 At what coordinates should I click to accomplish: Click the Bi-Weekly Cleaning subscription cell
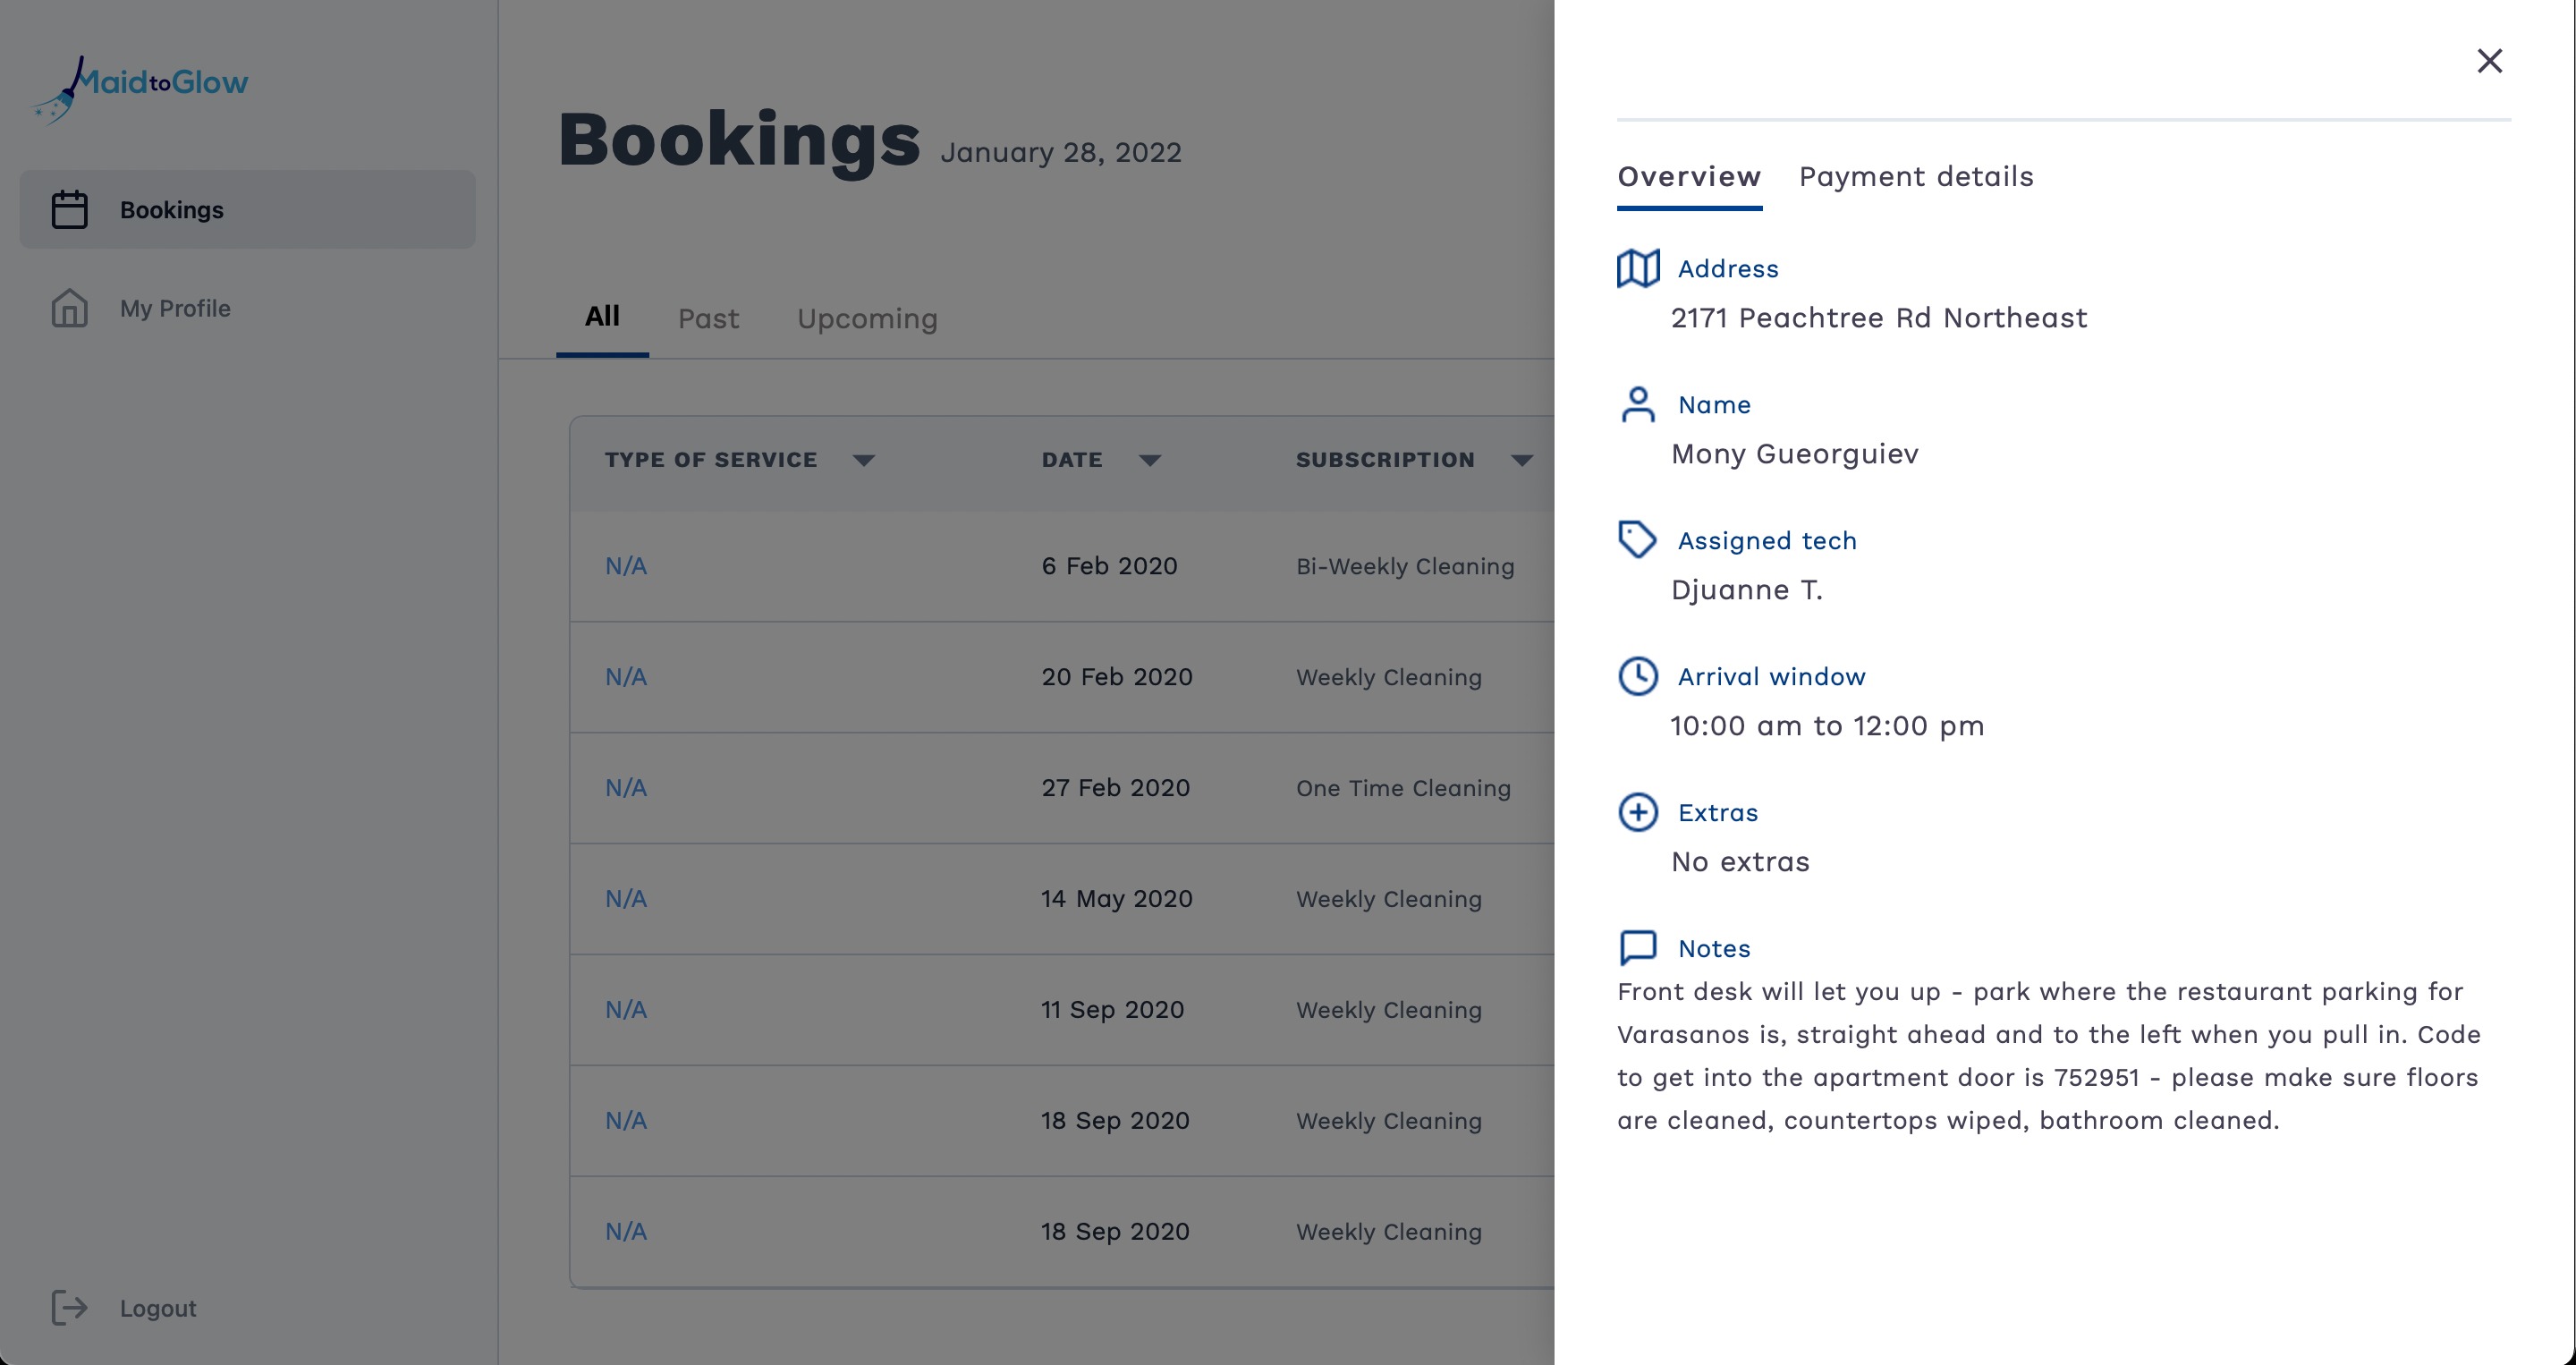pyautogui.click(x=1405, y=567)
